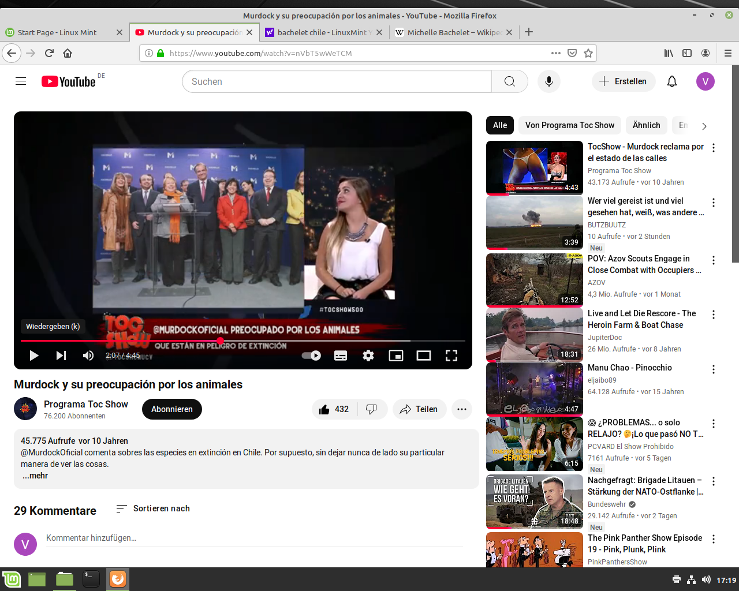Image resolution: width=739 pixels, height=591 pixels.
Task: Open volume control in system tray
Action: (x=706, y=579)
